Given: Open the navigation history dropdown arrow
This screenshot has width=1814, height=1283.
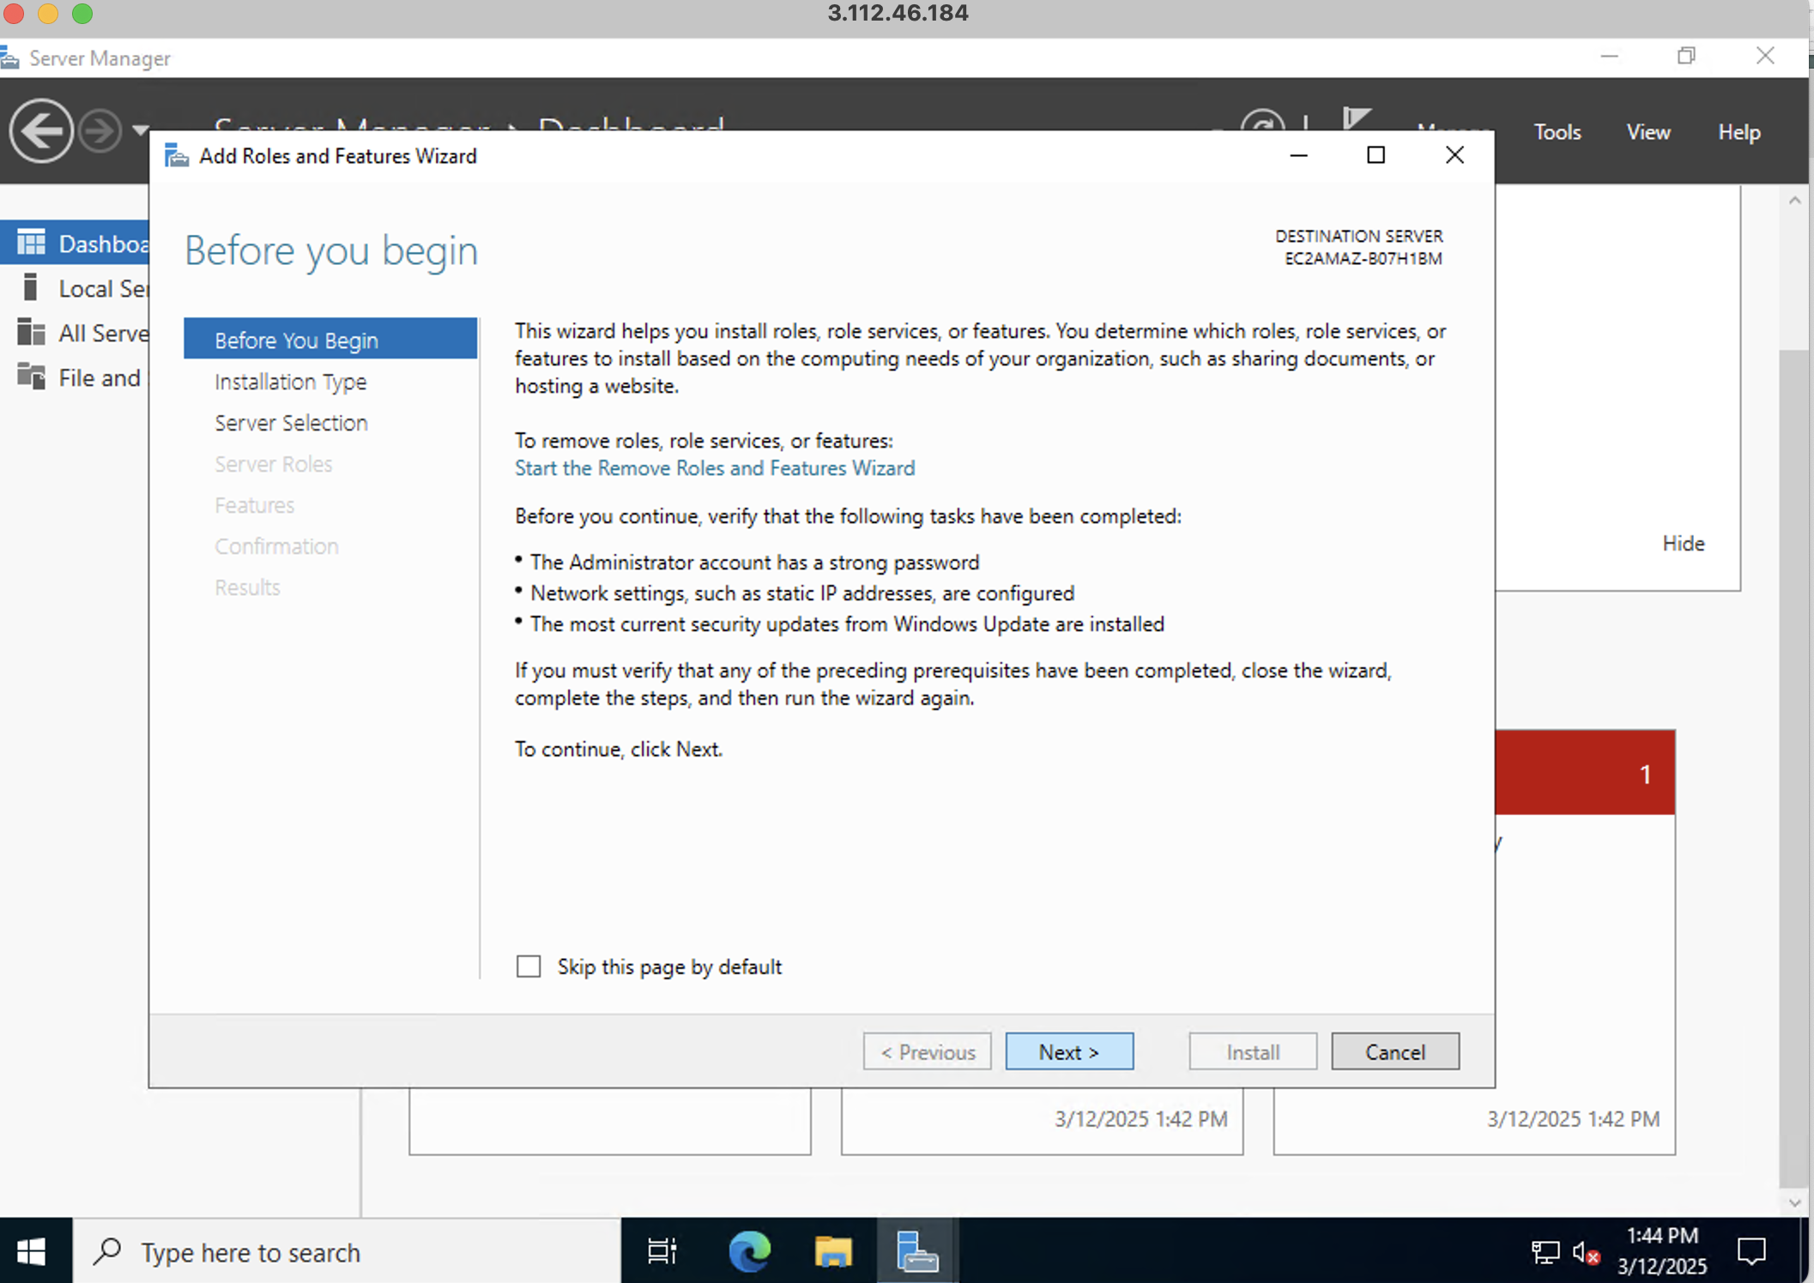Looking at the screenshot, I should pos(140,130).
